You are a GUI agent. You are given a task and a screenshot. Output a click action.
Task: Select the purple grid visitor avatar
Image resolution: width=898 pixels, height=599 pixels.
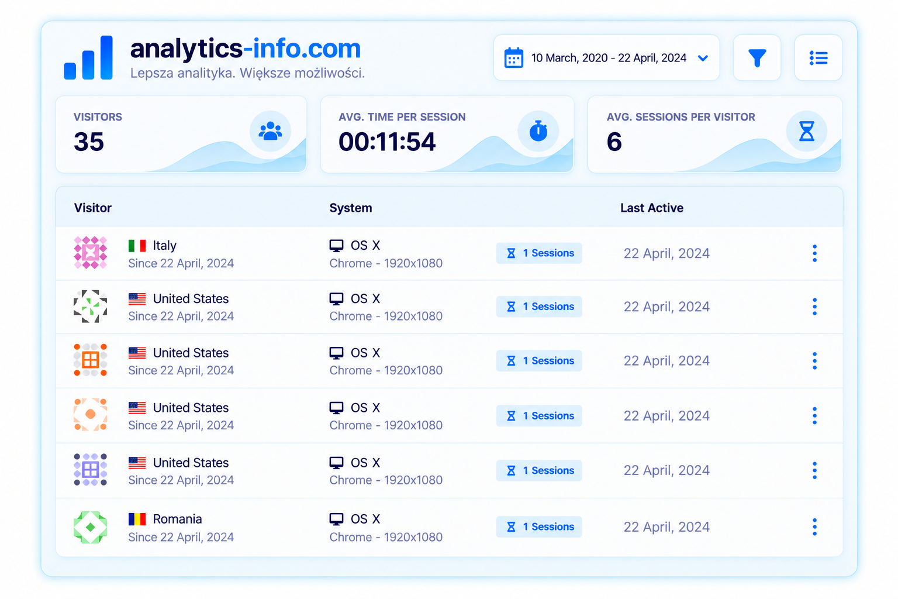point(91,470)
